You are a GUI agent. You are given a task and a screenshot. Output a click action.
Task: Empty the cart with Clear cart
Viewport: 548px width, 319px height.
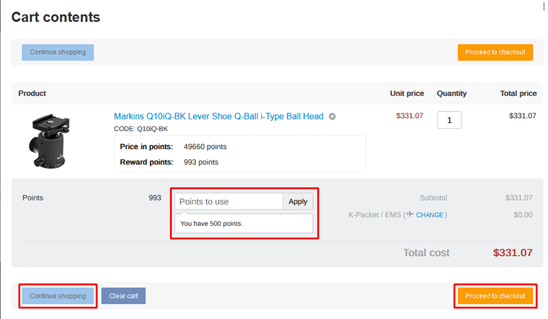click(x=123, y=296)
